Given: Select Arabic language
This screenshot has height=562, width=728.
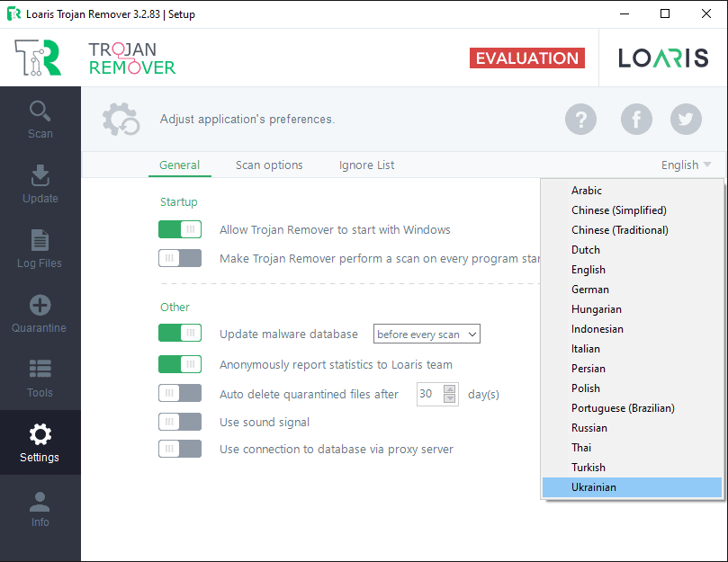Looking at the screenshot, I should pyautogui.click(x=632, y=191).
